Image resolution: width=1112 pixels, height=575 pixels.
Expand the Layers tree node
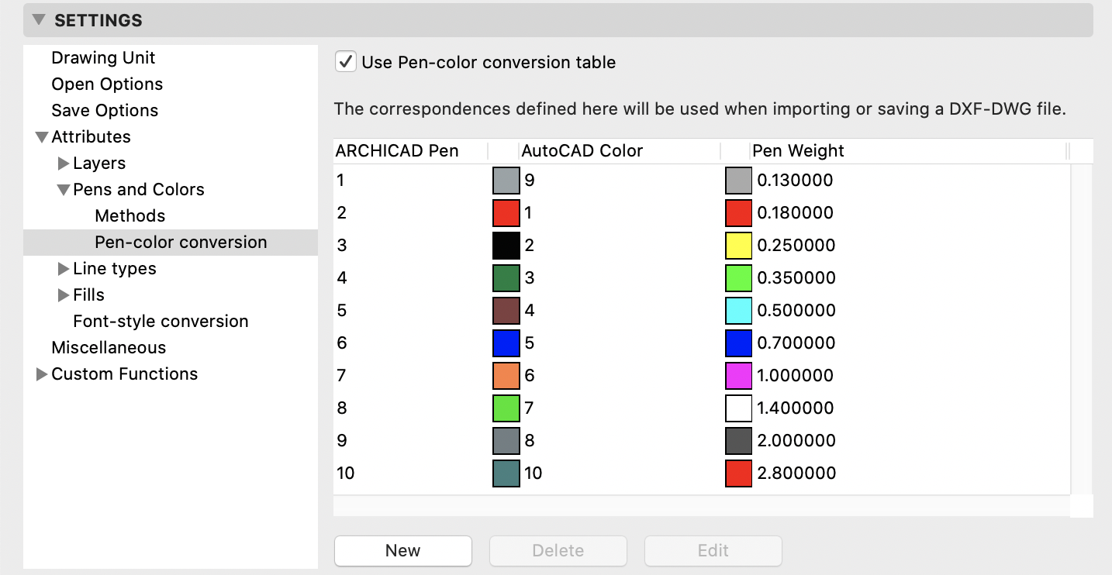pos(64,164)
